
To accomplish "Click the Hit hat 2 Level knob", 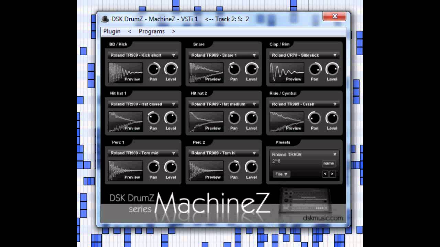I will tap(251, 118).
